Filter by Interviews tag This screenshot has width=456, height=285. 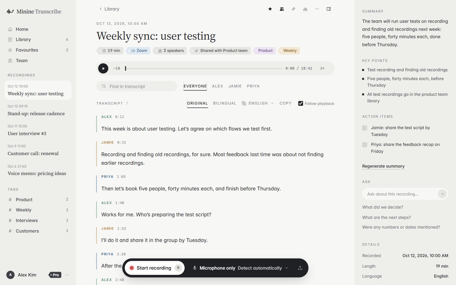point(38,220)
